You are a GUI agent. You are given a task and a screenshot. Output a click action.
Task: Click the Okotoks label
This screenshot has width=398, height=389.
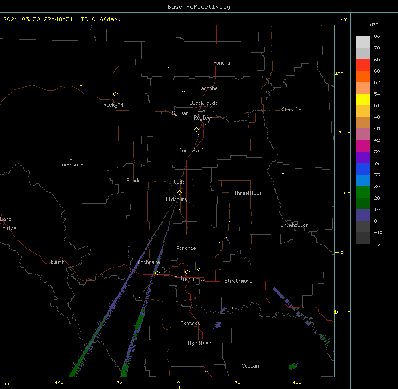click(x=190, y=323)
